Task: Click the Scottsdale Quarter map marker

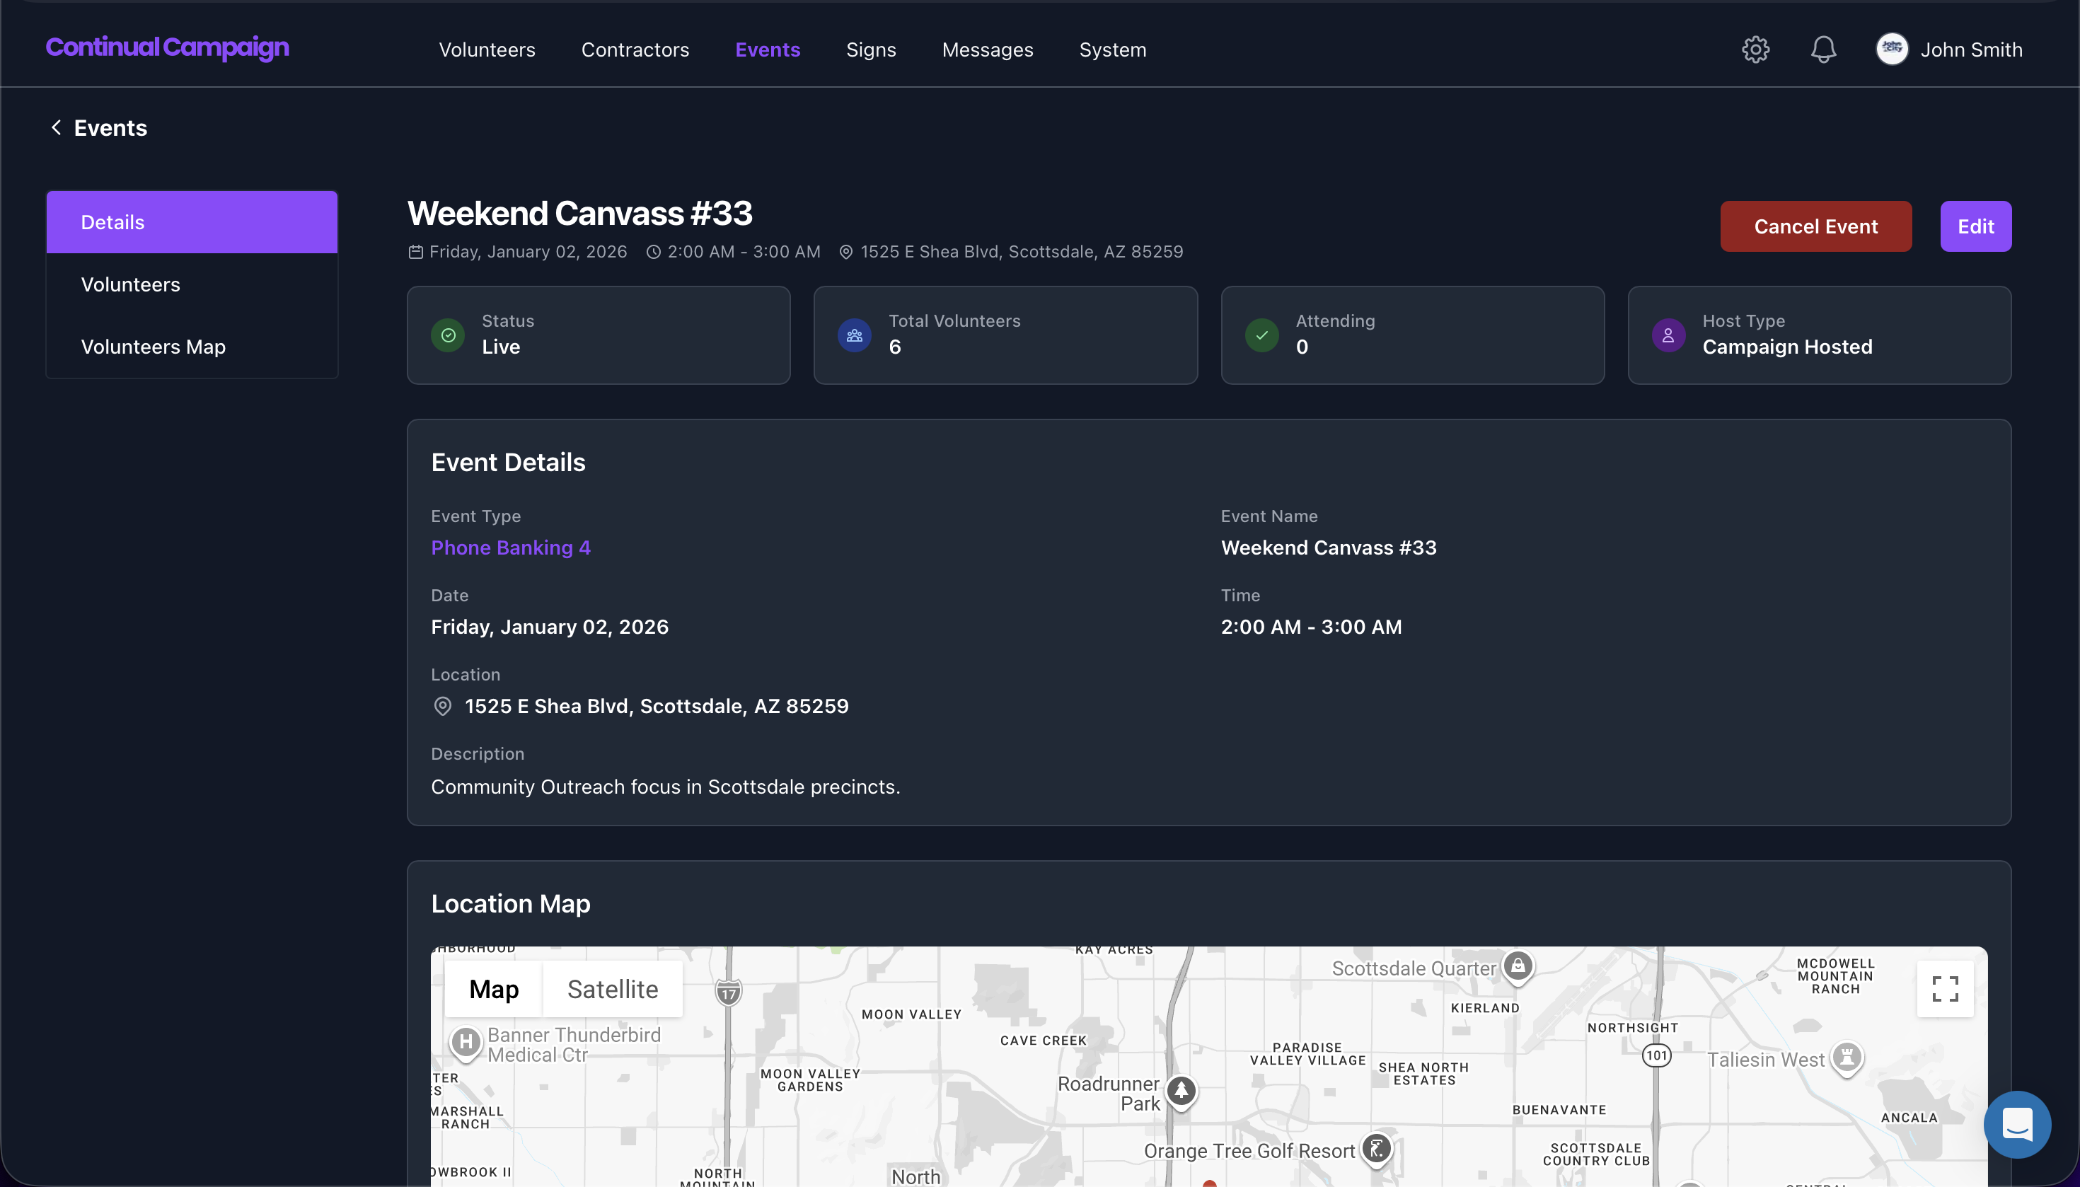Action: 1518,967
